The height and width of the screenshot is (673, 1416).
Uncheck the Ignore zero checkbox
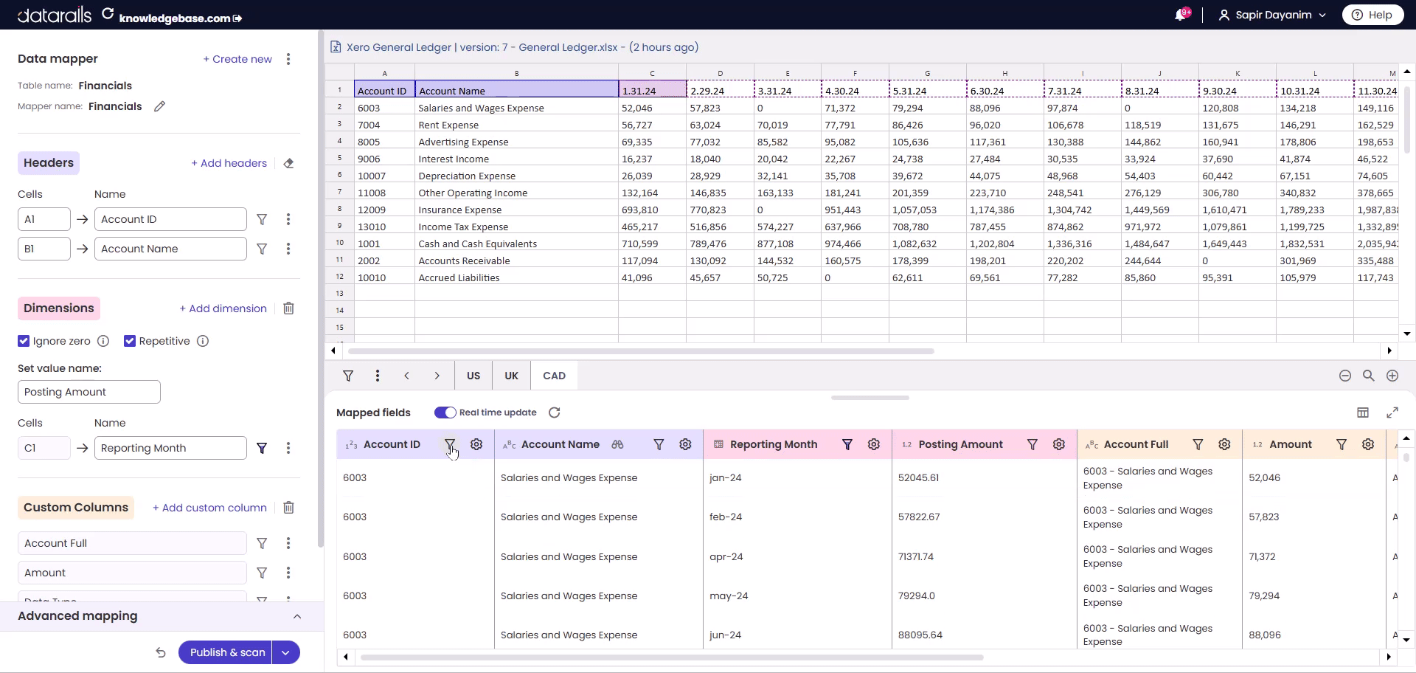[24, 341]
